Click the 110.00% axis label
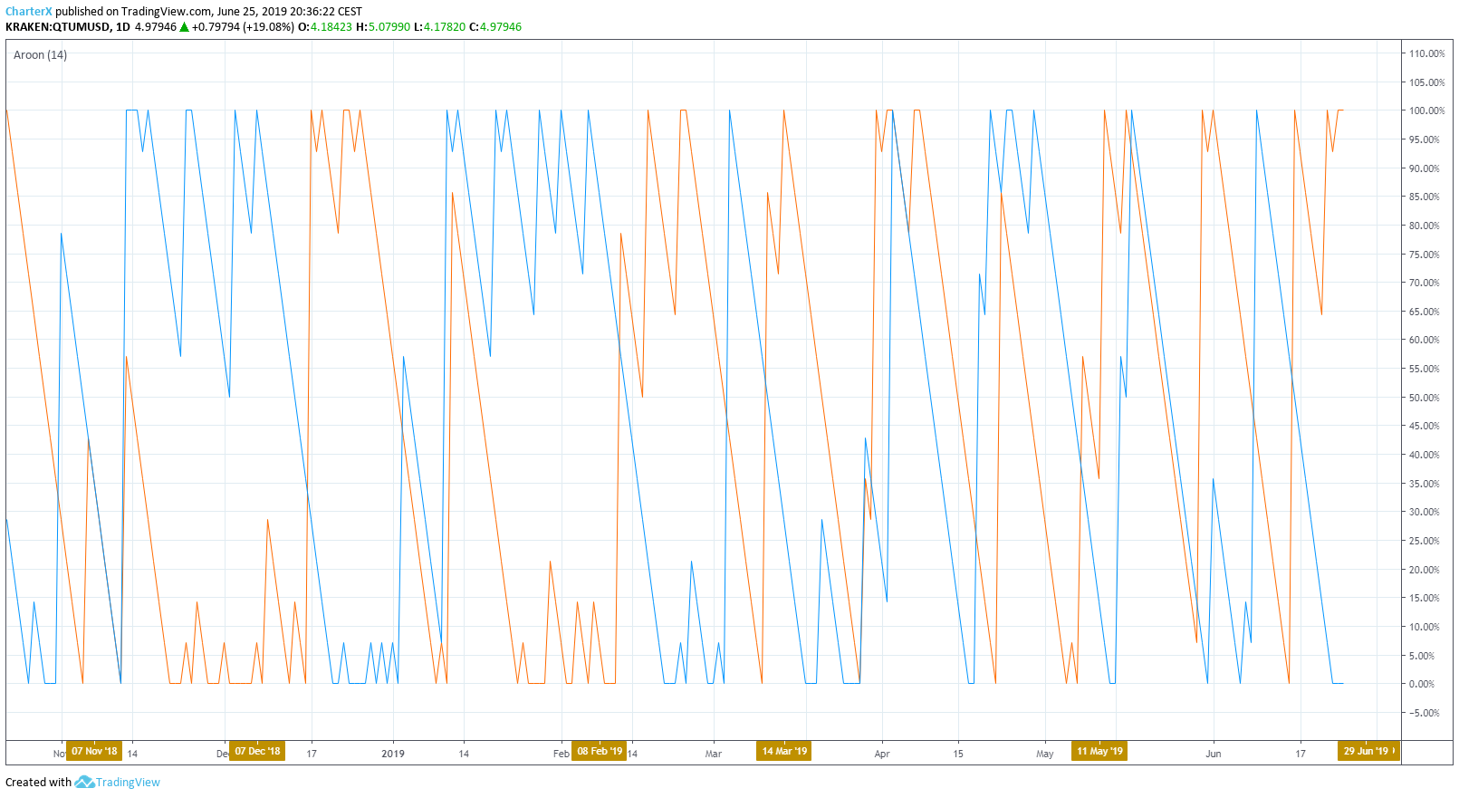 click(1426, 53)
